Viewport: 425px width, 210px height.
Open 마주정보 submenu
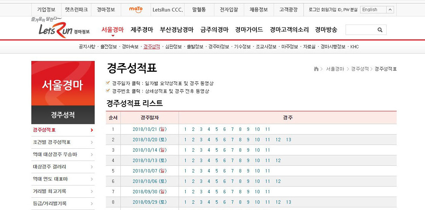290,47
